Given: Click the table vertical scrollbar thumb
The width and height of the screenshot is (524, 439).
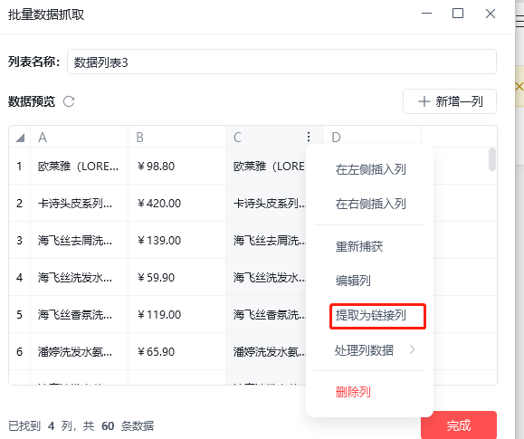Looking at the screenshot, I should click(492, 159).
